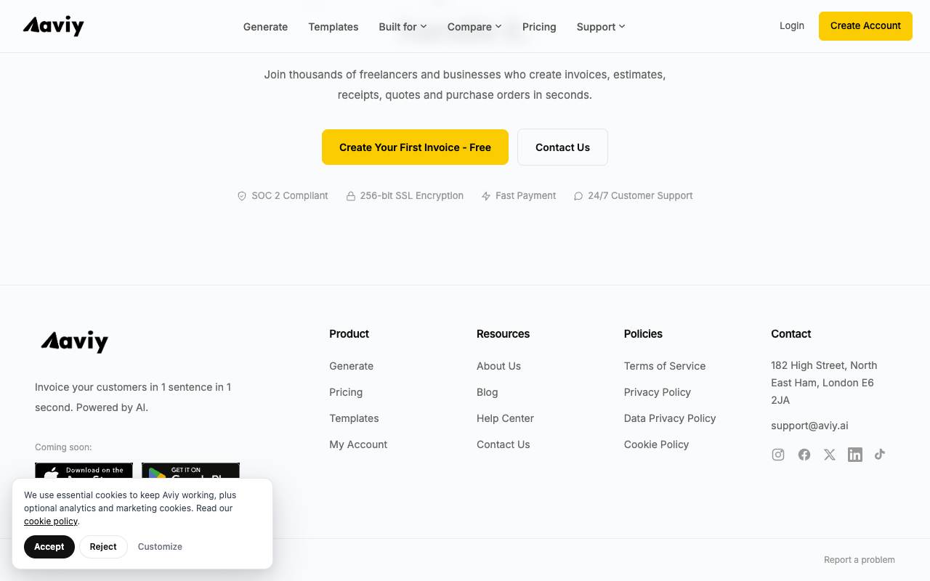
Task: Open footer Generate link under Product
Action: [x=351, y=366]
